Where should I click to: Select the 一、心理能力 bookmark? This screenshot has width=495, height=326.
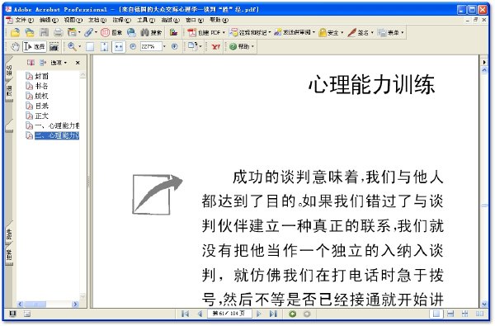coord(53,125)
